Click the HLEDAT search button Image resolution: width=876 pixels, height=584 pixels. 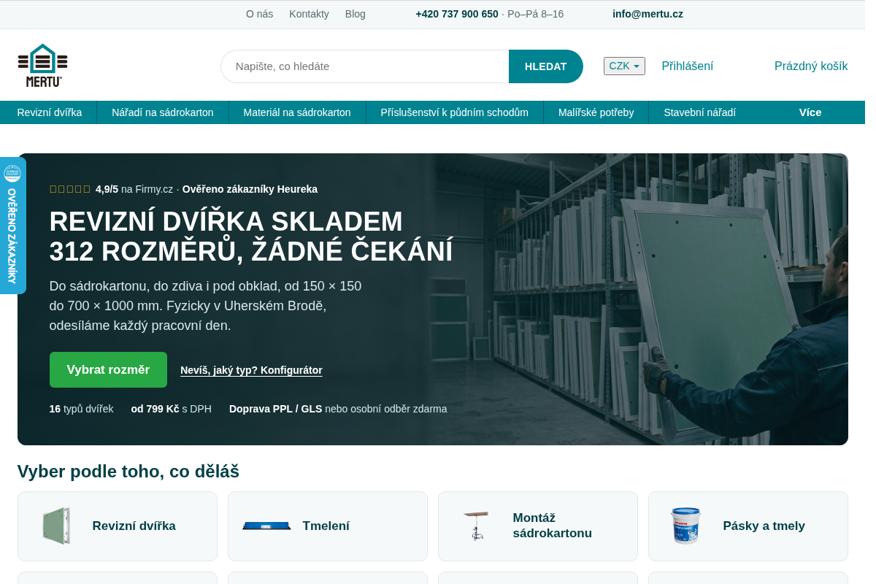(545, 66)
